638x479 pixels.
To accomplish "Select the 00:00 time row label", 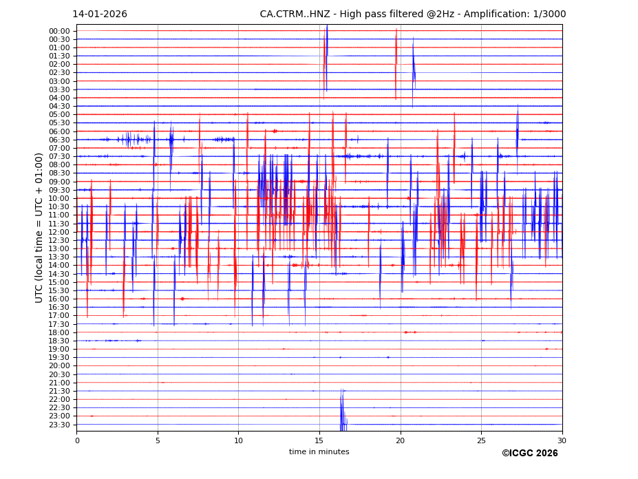I will [x=59, y=31].
